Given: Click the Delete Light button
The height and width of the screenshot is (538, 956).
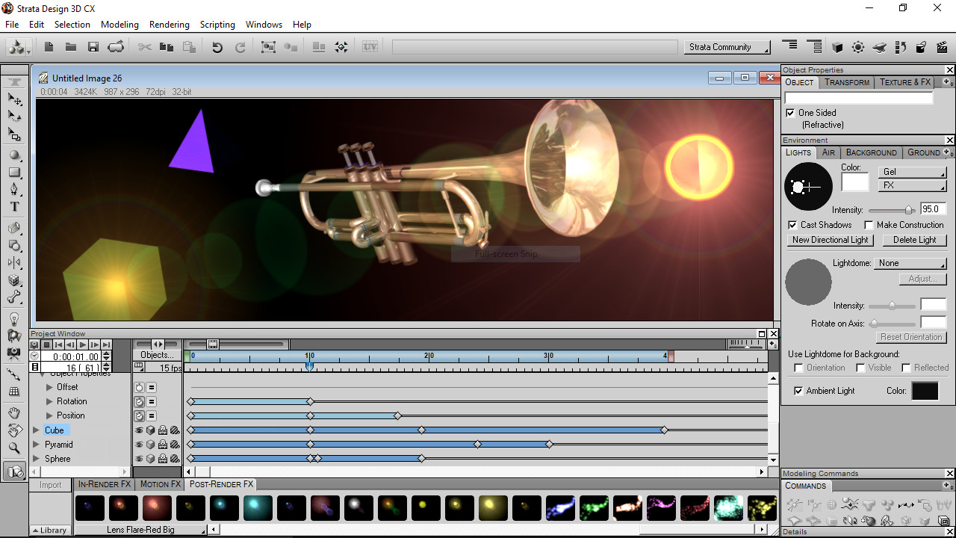Looking at the screenshot, I should tap(914, 240).
